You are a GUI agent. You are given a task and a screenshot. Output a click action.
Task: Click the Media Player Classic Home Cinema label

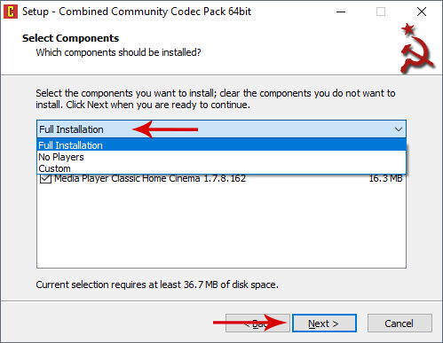150,178
